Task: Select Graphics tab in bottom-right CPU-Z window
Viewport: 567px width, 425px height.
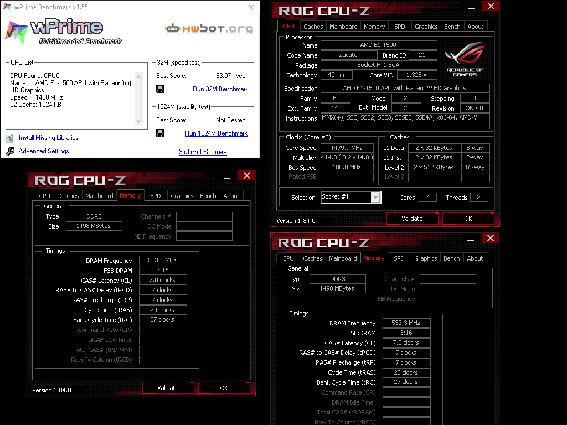Action: (x=426, y=258)
